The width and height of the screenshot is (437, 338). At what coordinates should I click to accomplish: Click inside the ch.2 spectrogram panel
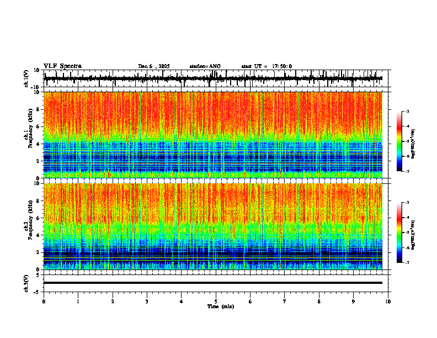pos(213,226)
